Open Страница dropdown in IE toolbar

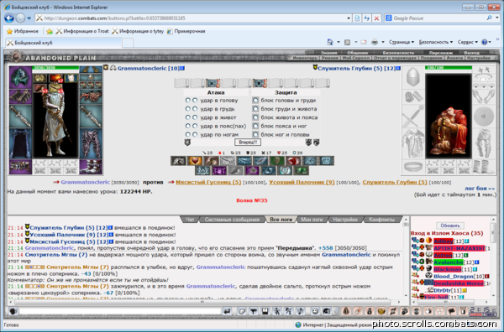[402, 42]
